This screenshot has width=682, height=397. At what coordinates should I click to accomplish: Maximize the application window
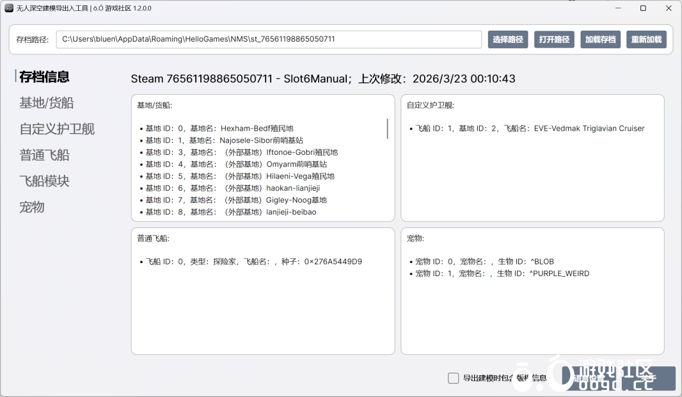[643, 8]
